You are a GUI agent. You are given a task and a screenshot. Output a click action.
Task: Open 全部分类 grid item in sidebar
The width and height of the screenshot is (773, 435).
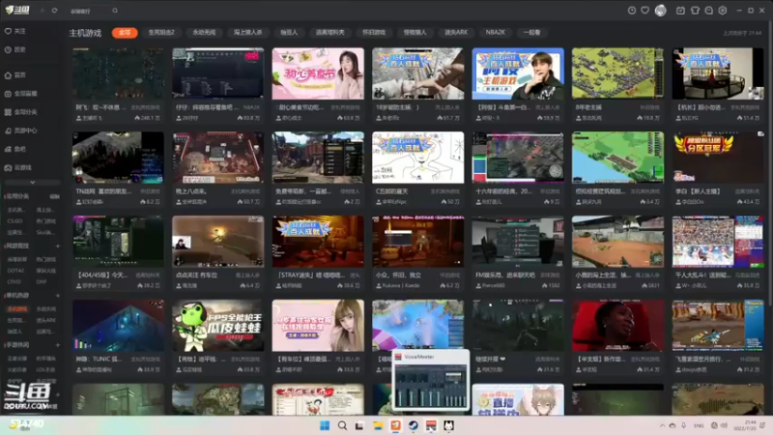[x=21, y=112]
